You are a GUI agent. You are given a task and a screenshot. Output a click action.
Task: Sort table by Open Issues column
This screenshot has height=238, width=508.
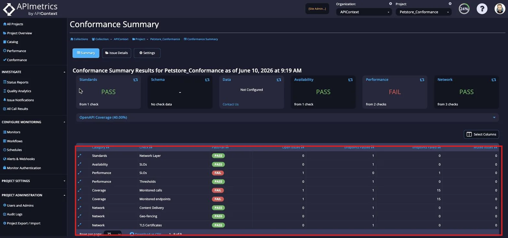pos(293,147)
